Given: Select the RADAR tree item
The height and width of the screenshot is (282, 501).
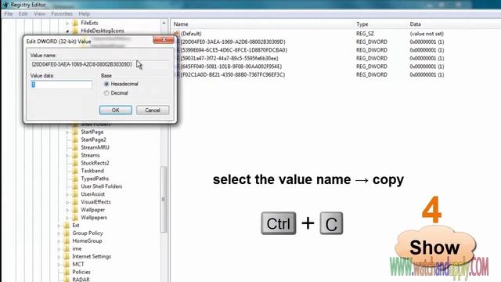Looking at the screenshot, I should [81, 280].
